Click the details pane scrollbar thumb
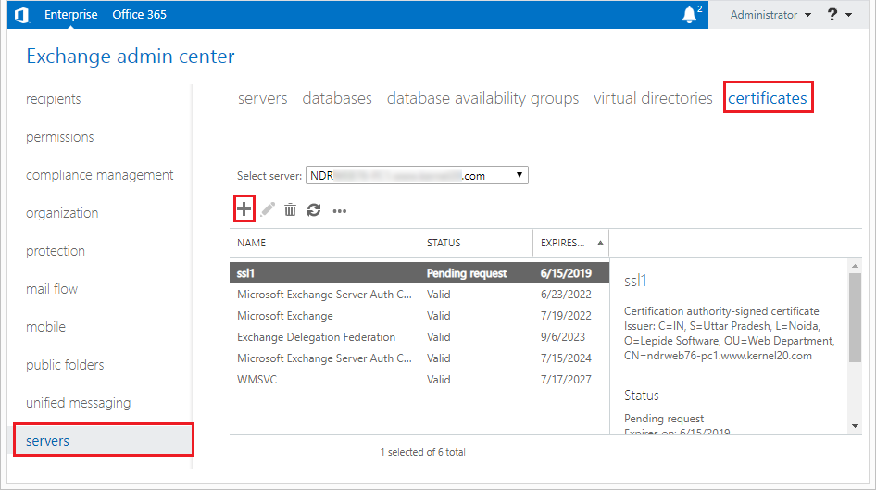Screen dimensions: 876x490 click(x=855, y=318)
